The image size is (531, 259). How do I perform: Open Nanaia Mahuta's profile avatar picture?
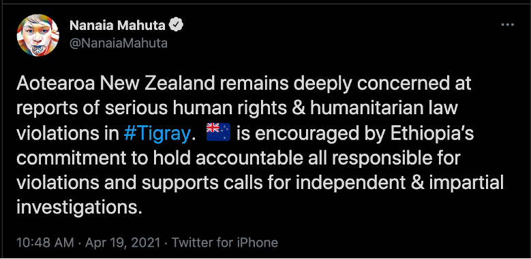[x=38, y=35]
